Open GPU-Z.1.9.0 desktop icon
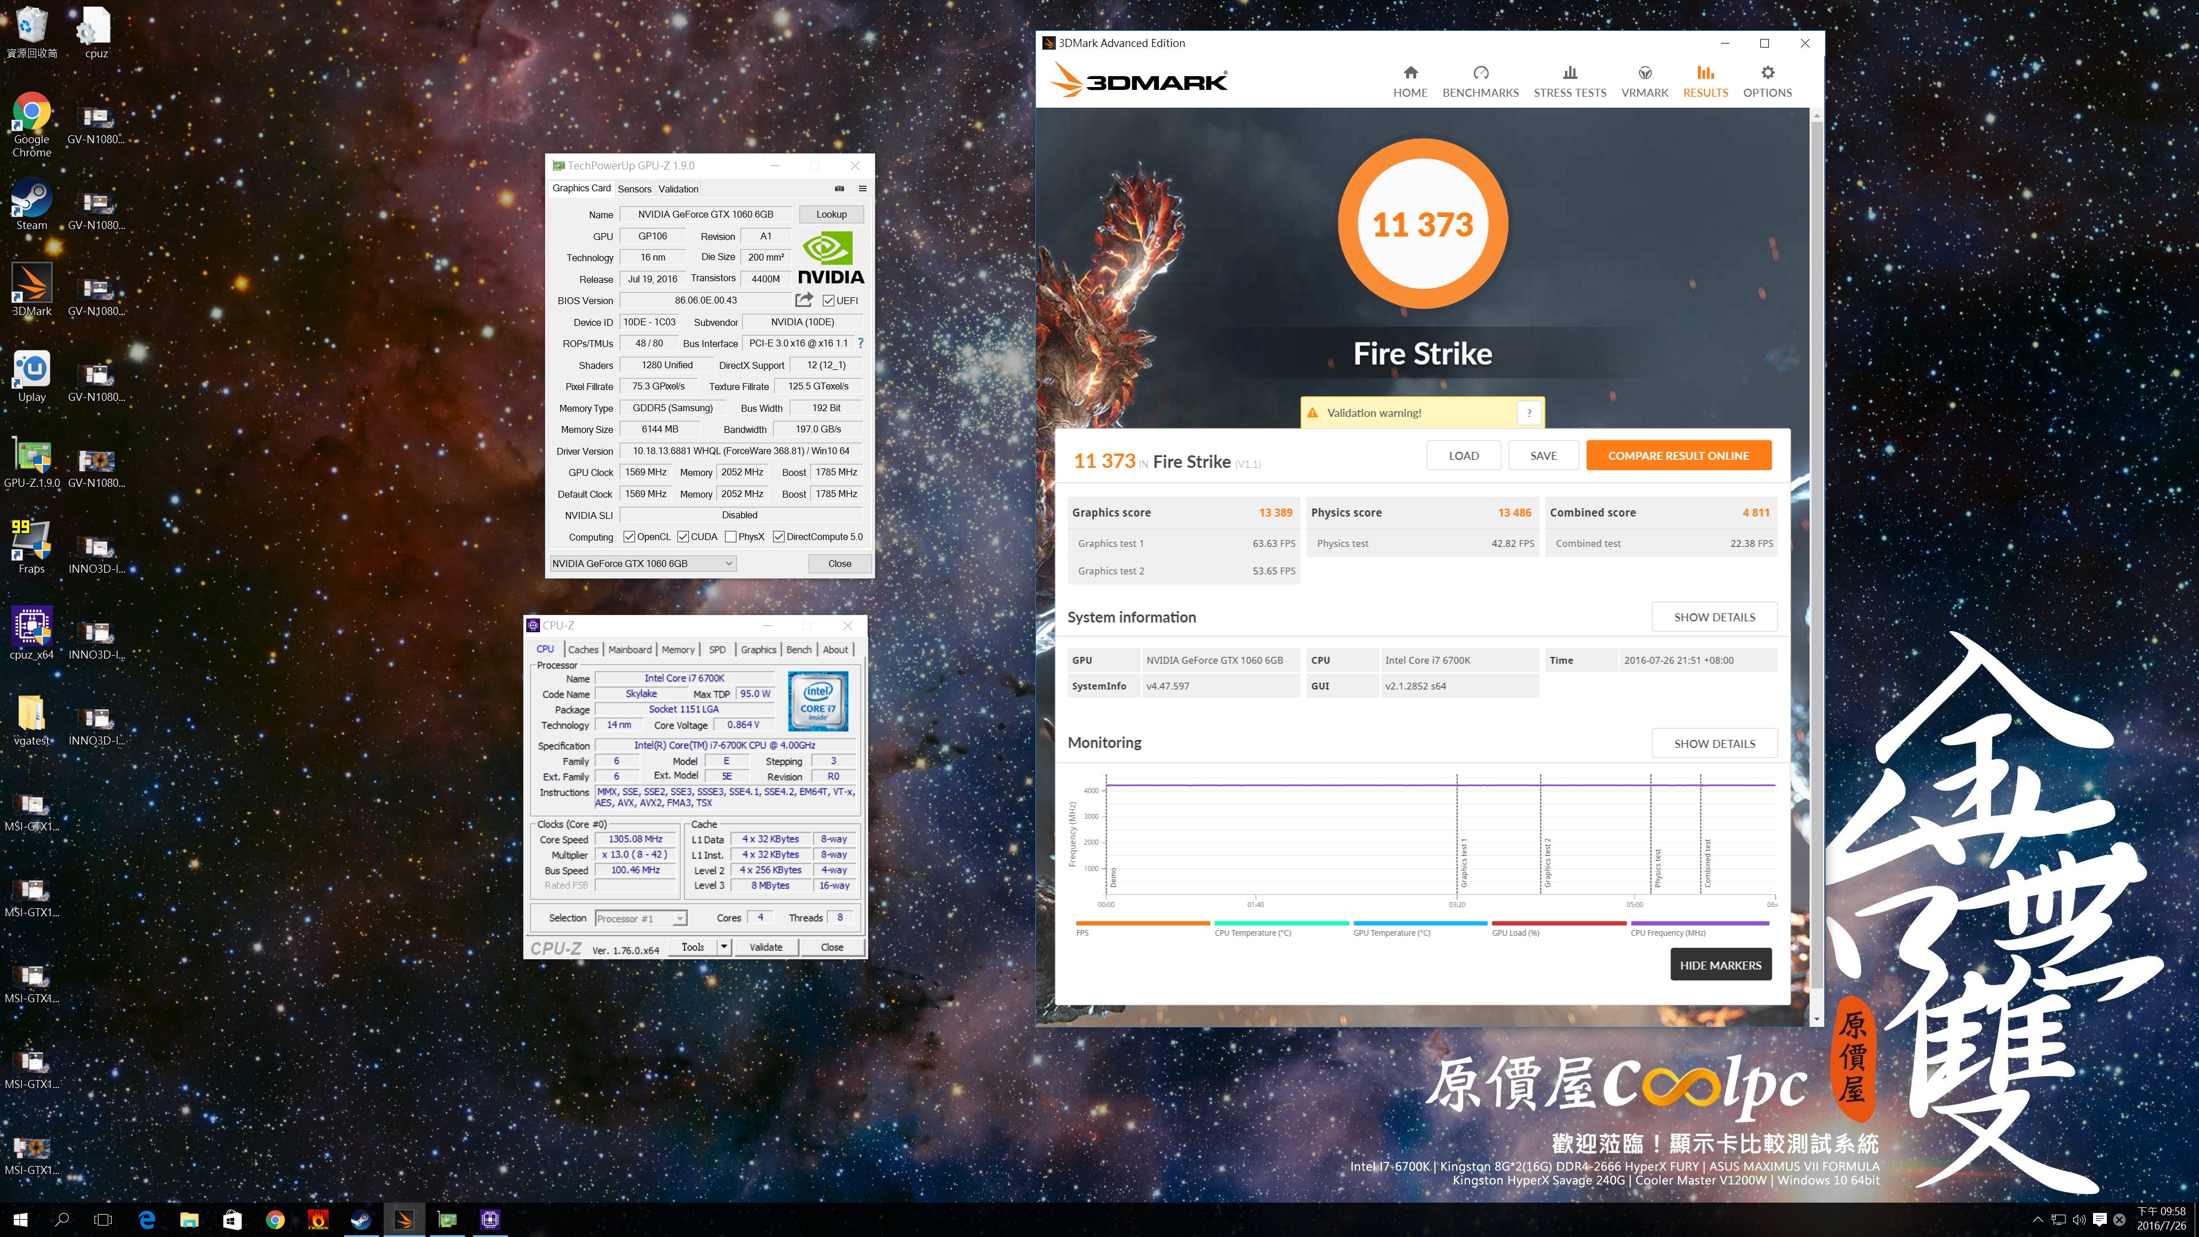This screenshot has width=2199, height=1237. [31, 463]
